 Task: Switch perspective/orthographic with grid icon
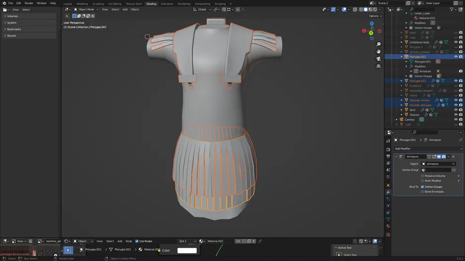coord(378,66)
